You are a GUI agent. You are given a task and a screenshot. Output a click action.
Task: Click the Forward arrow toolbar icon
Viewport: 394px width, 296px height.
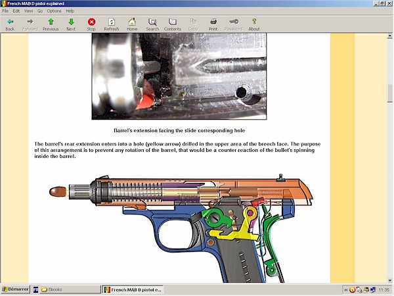(x=30, y=22)
